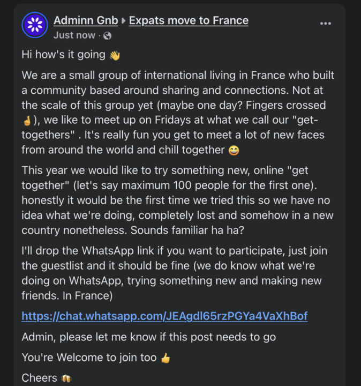The height and width of the screenshot is (386, 361).
Task: Click the purple flower profile avatar
Action: [x=35, y=25]
